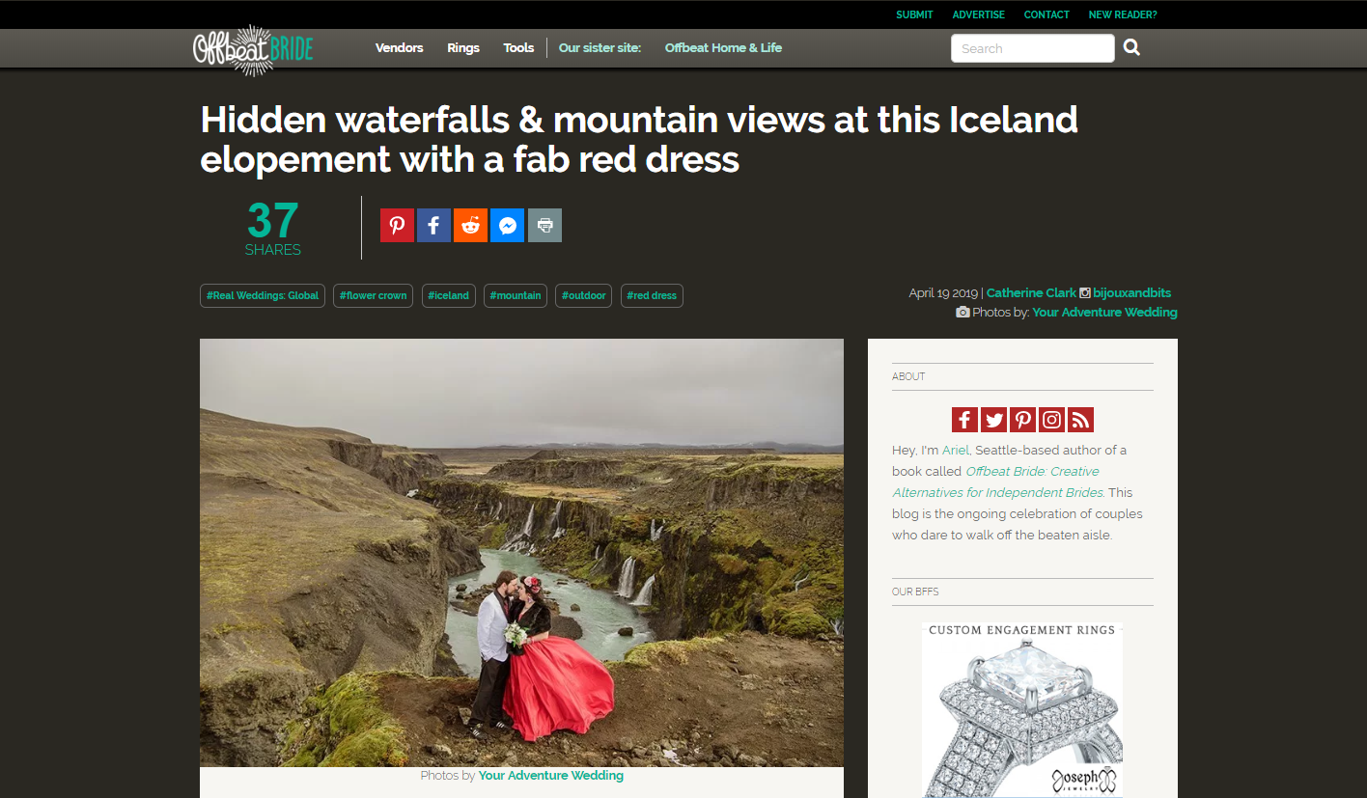Open the Rings menu
This screenshot has width=1367, height=798.
(463, 48)
